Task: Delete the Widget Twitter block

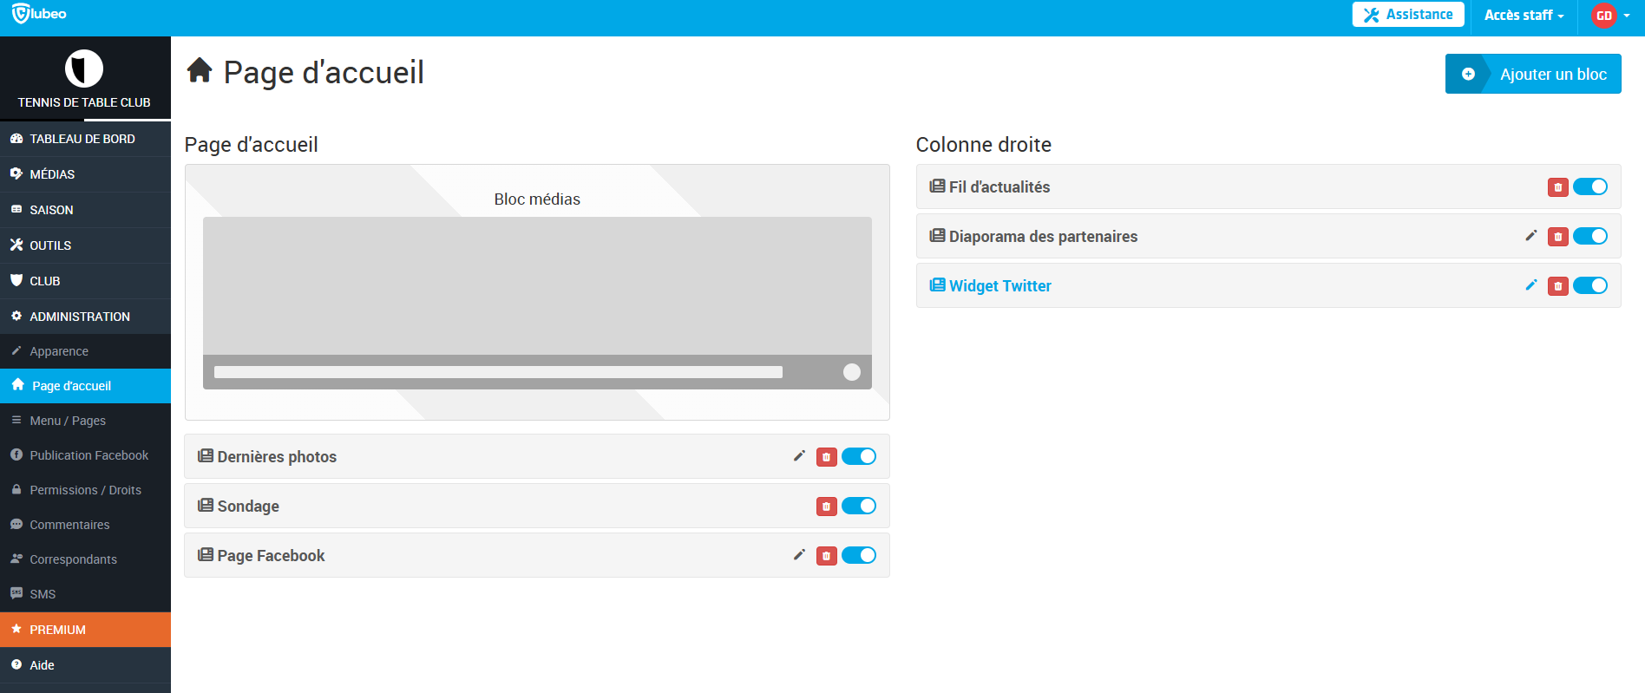Action: click(x=1558, y=286)
